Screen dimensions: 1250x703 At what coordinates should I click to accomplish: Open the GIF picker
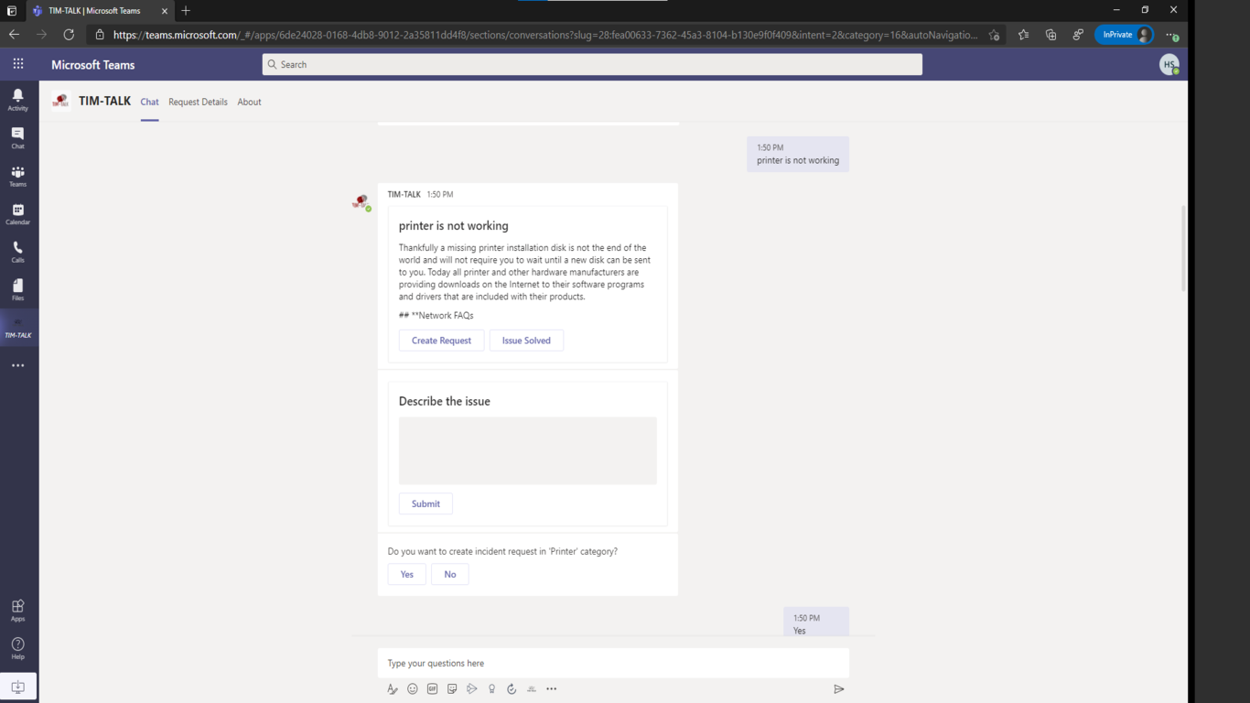(432, 689)
